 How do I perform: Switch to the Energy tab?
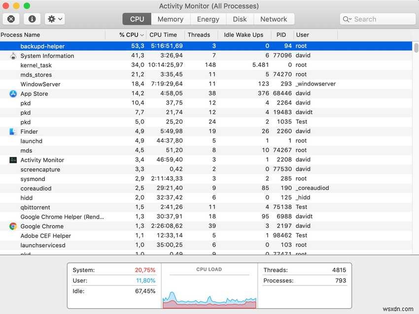pyautogui.click(x=208, y=19)
